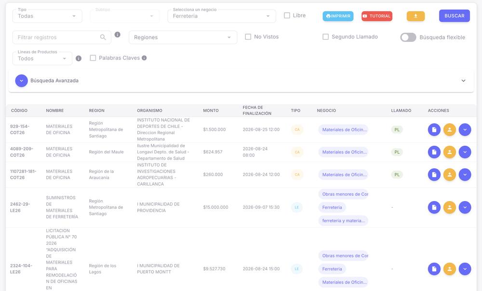Open document icon for row 929-154-COT26
Image resolution: width=482 pixels, height=291 pixels.
point(434,130)
